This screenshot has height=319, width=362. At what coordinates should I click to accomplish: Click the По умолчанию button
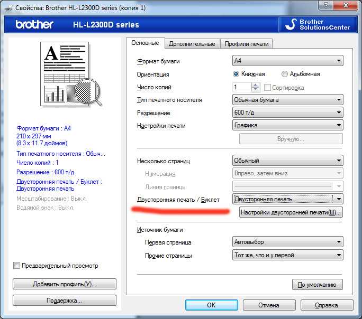(317, 285)
